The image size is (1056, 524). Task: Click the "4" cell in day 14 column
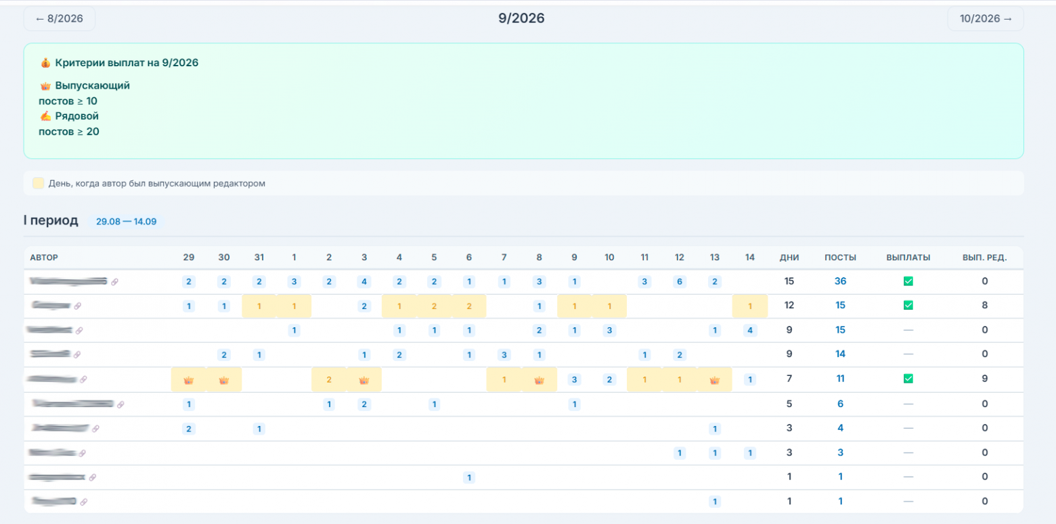[750, 331]
